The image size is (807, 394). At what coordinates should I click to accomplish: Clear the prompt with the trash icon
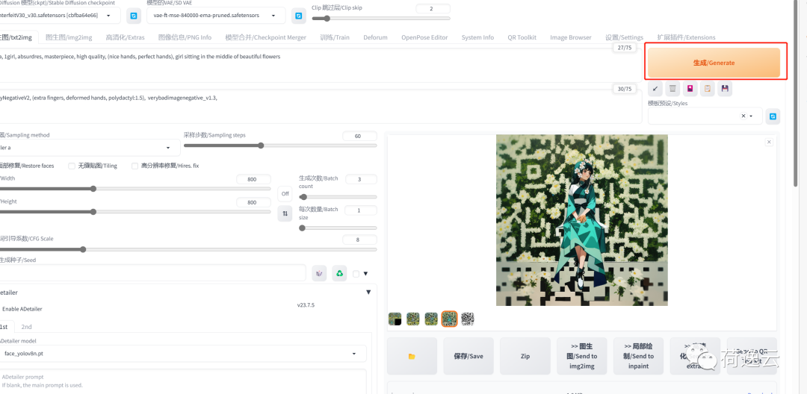672,89
